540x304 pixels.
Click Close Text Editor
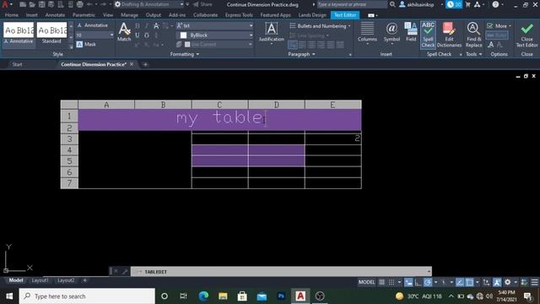point(526,35)
